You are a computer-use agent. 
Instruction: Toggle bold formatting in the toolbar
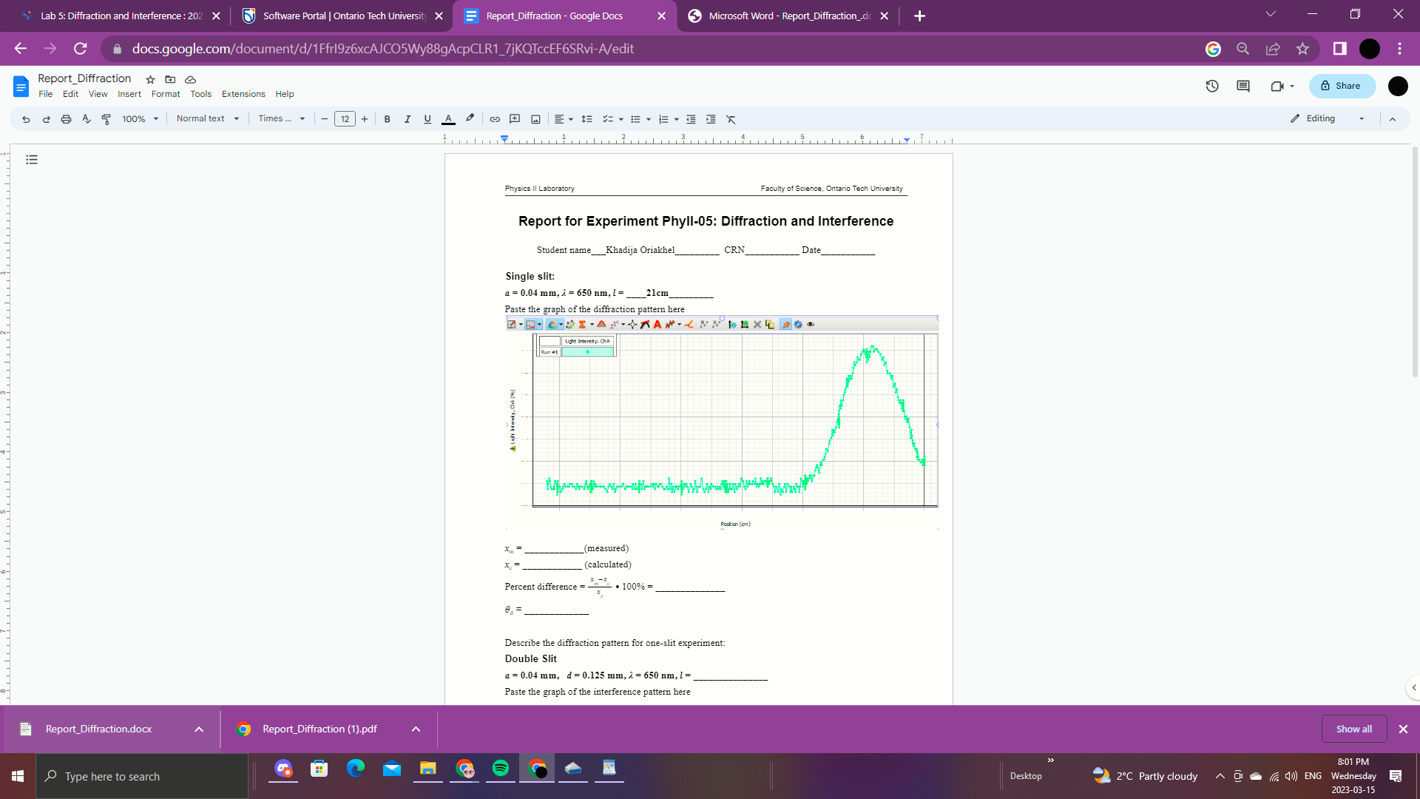point(387,118)
